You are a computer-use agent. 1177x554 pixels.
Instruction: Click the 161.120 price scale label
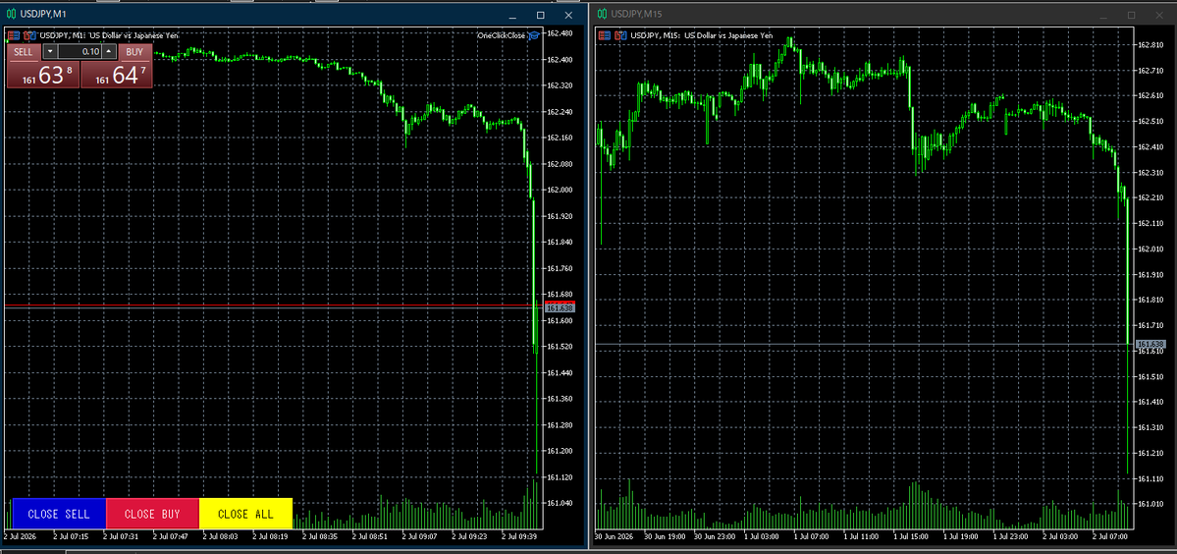[x=561, y=477]
